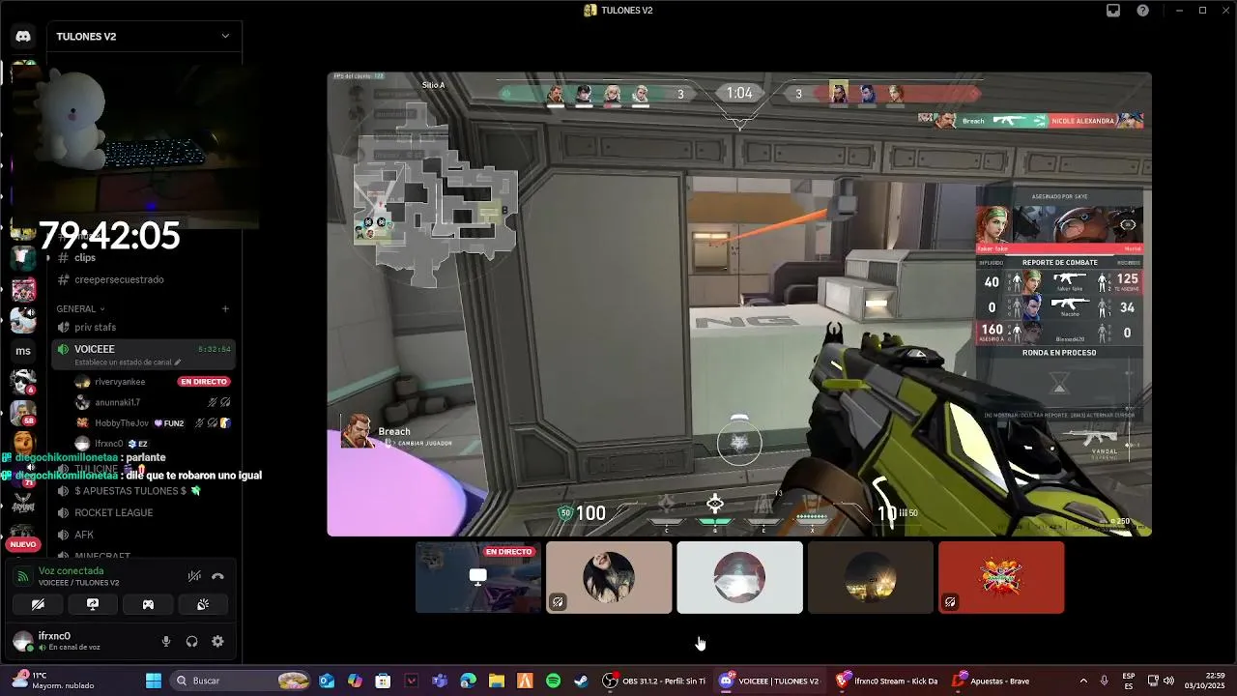
Task: Open Steam from the taskbar
Action: (x=581, y=681)
